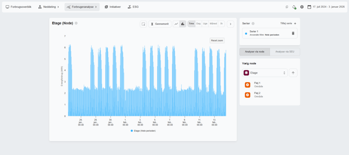
Task: Open the Etage node dropdown
Action: (x=265, y=73)
